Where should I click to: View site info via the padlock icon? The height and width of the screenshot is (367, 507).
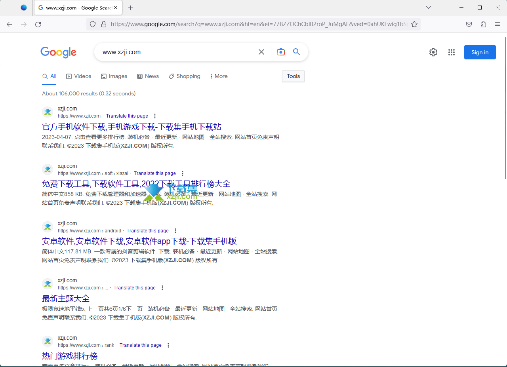104,24
